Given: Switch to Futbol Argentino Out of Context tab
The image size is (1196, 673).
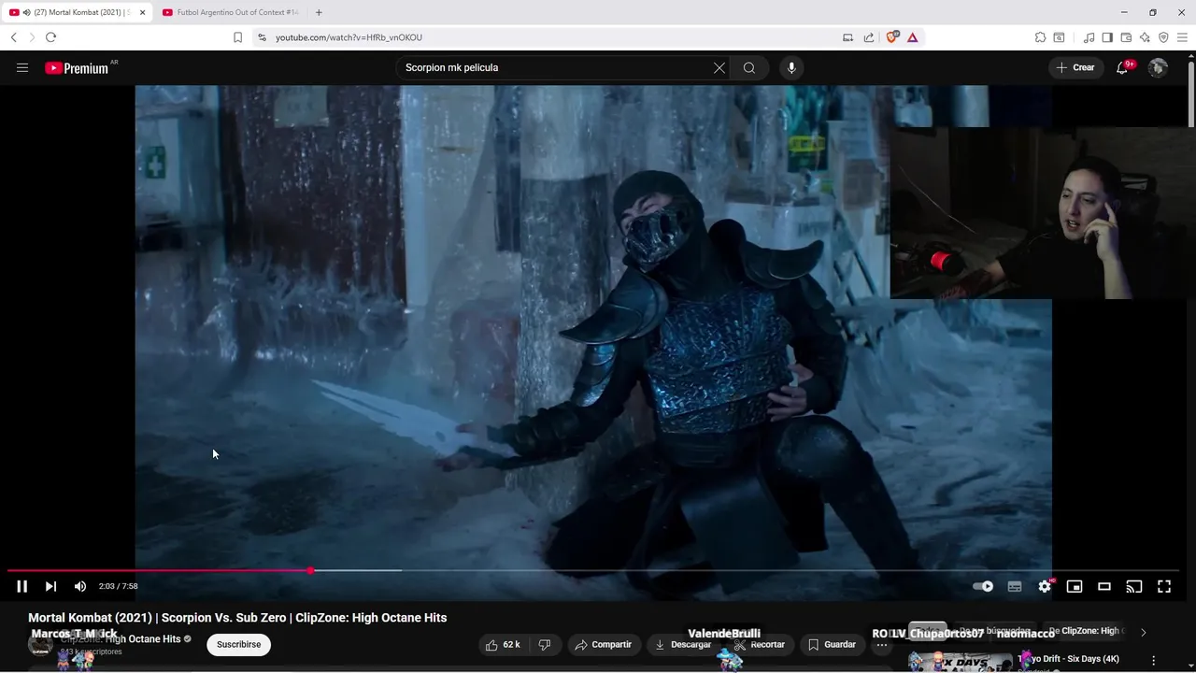Looking at the screenshot, I should pos(230,12).
